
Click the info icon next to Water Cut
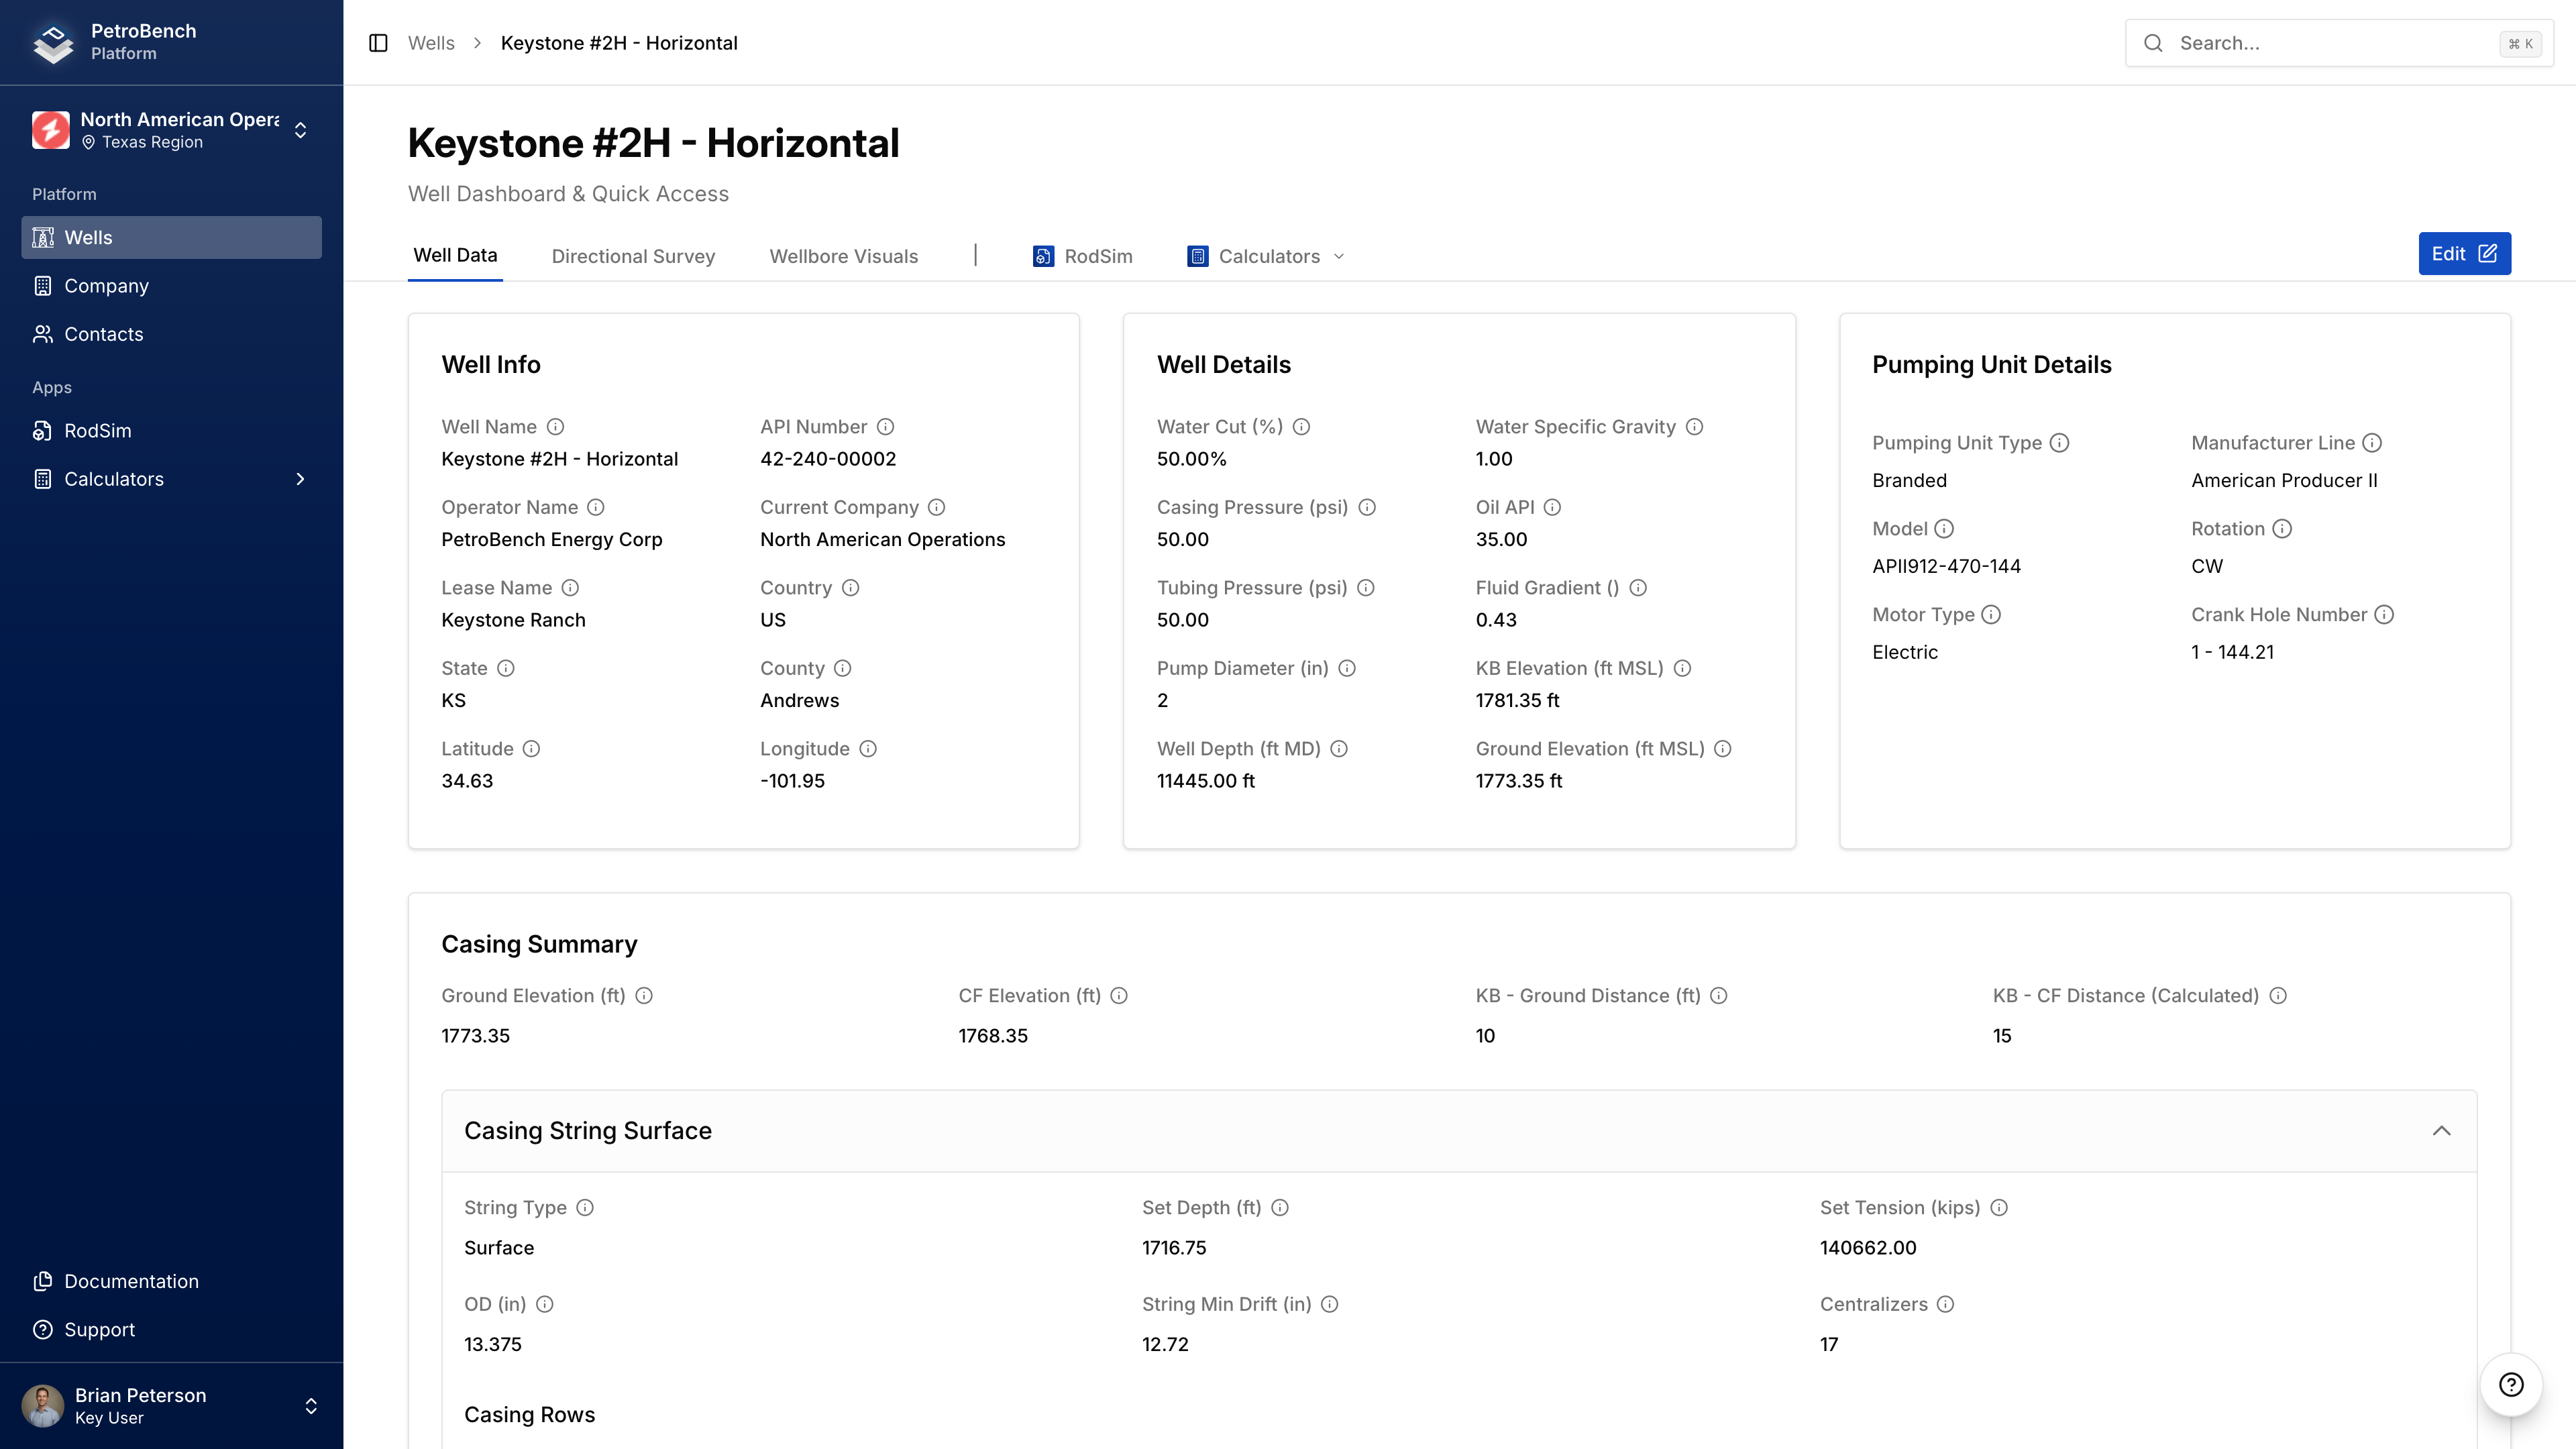pyautogui.click(x=1301, y=427)
